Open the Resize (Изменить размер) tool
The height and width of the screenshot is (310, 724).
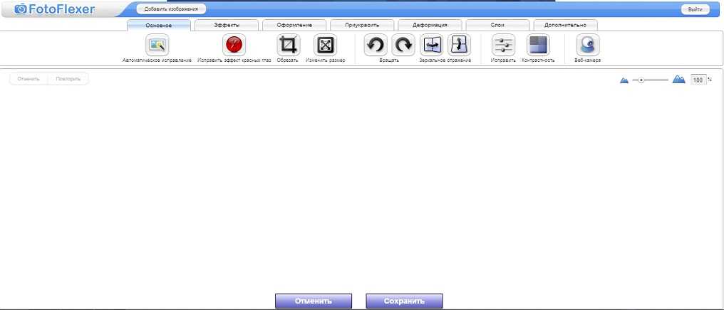click(x=325, y=46)
